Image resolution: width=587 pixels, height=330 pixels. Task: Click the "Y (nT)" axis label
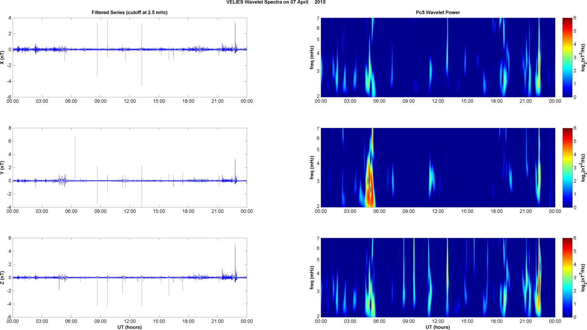3,168
